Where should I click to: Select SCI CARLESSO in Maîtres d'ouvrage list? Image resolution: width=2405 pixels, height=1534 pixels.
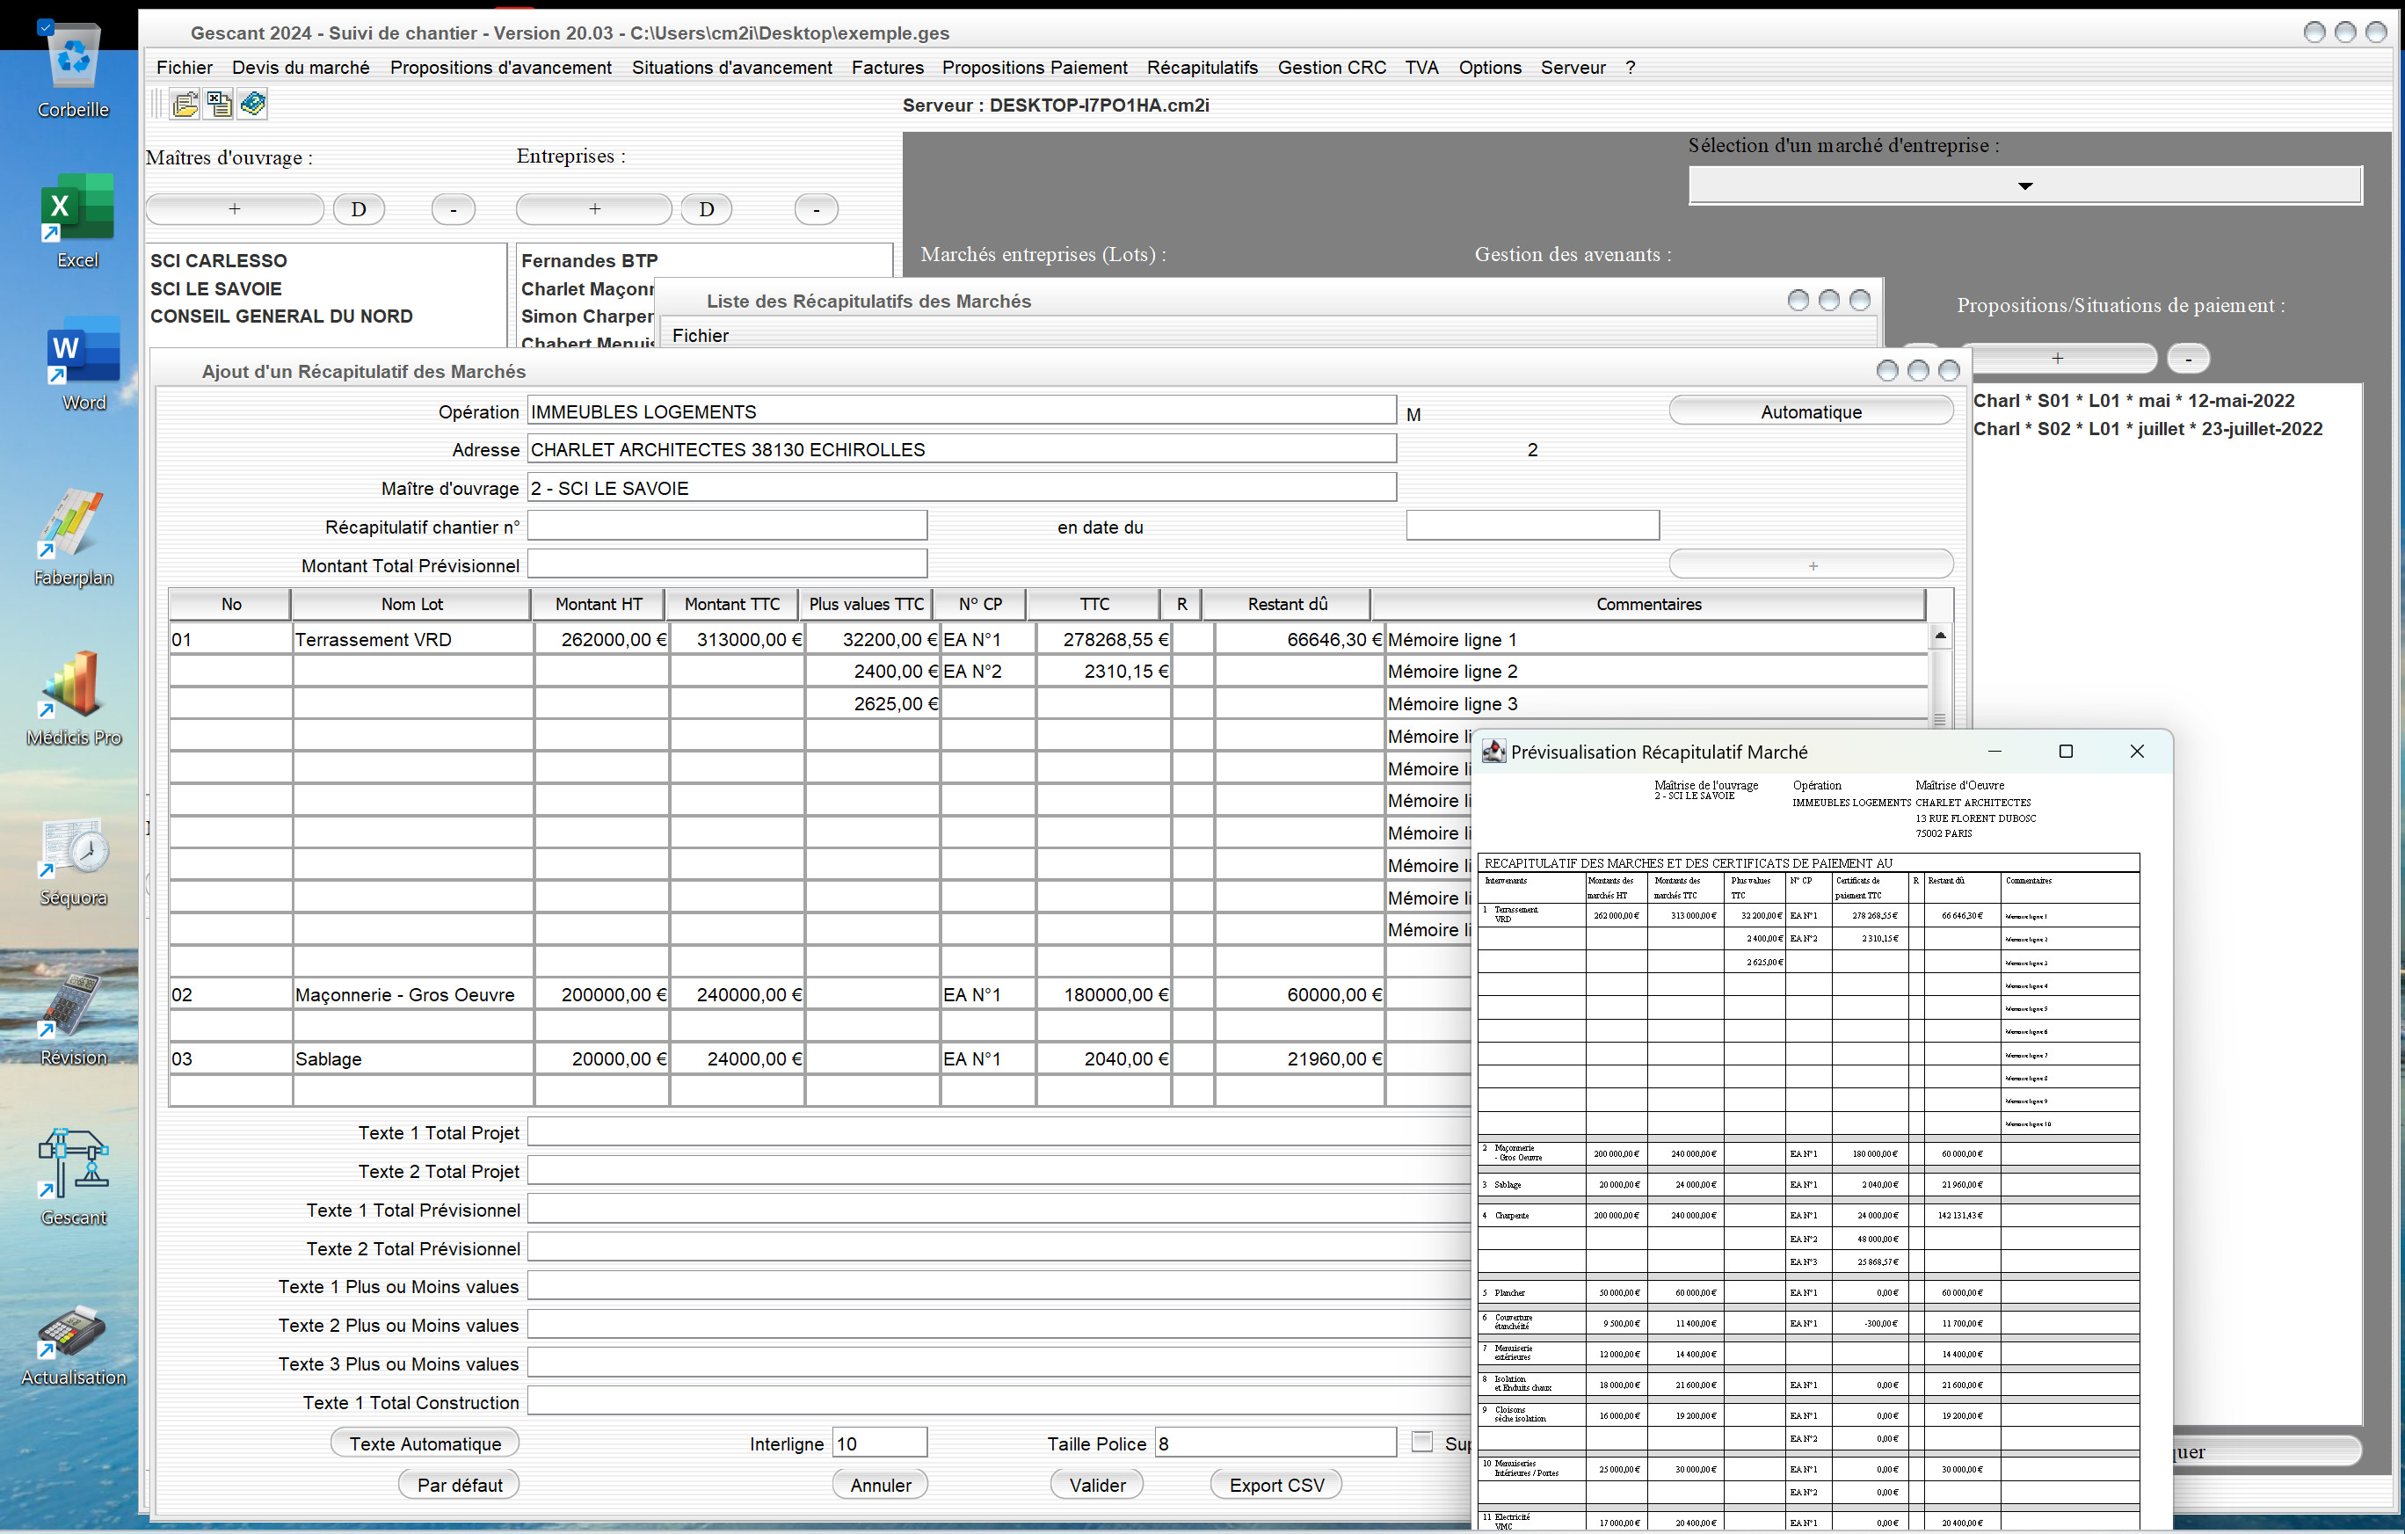coord(219,261)
